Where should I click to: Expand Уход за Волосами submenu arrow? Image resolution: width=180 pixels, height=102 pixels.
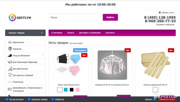[43, 55]
